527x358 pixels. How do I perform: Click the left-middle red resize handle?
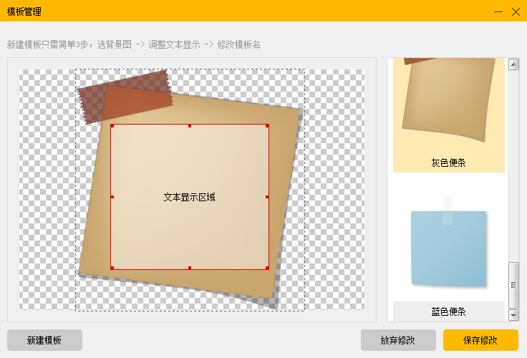point(112,197)
